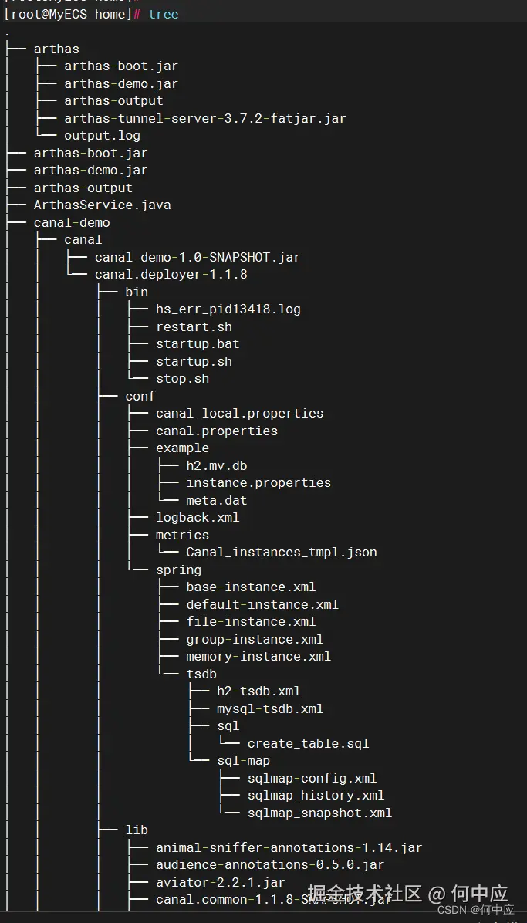Select the bin directory entry

(137, 292)
